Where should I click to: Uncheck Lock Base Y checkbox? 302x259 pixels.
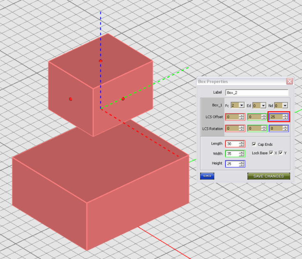click(281, 153)
